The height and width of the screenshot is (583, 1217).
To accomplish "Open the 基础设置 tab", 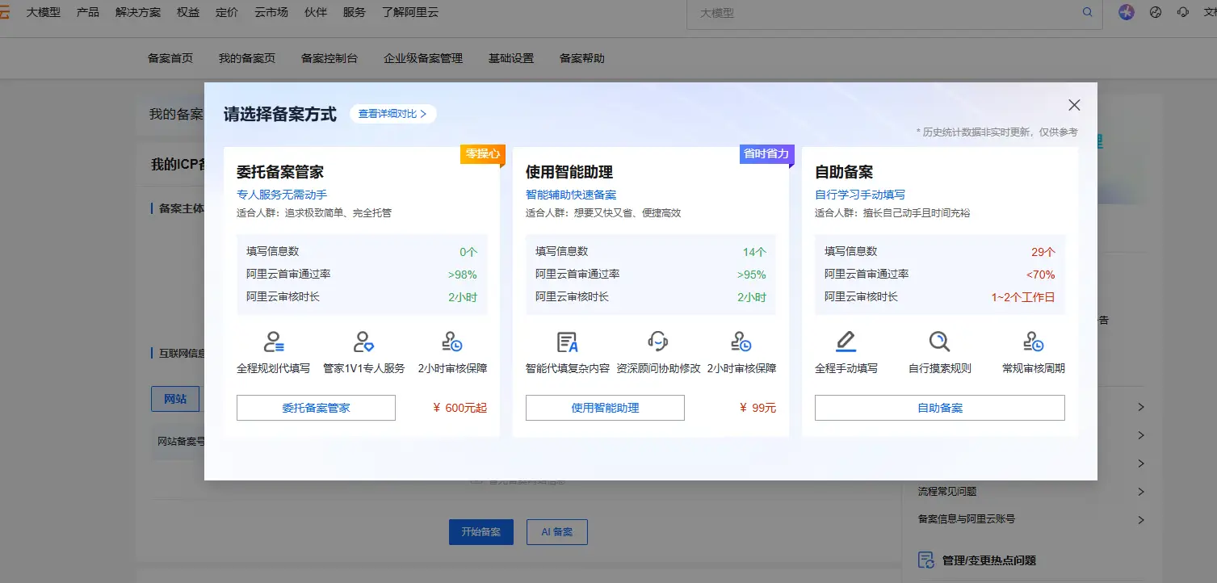I will pos(511,58).
